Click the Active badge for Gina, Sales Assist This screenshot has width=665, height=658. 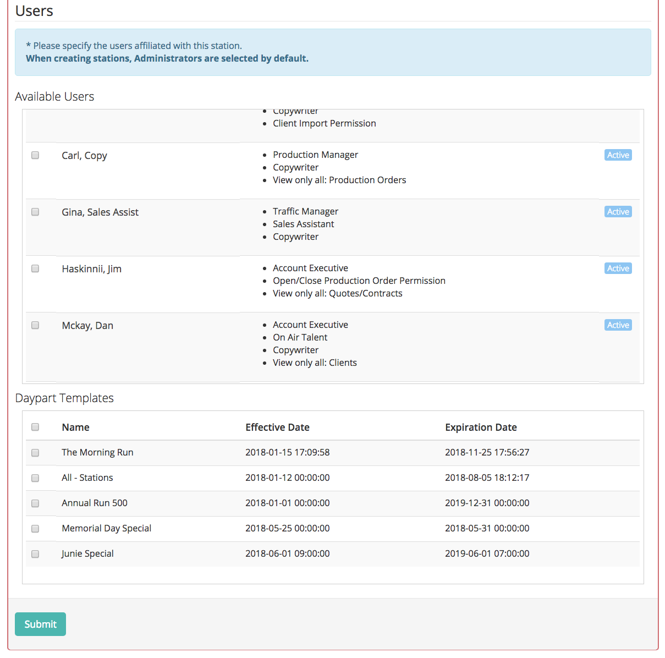[618, 212]
